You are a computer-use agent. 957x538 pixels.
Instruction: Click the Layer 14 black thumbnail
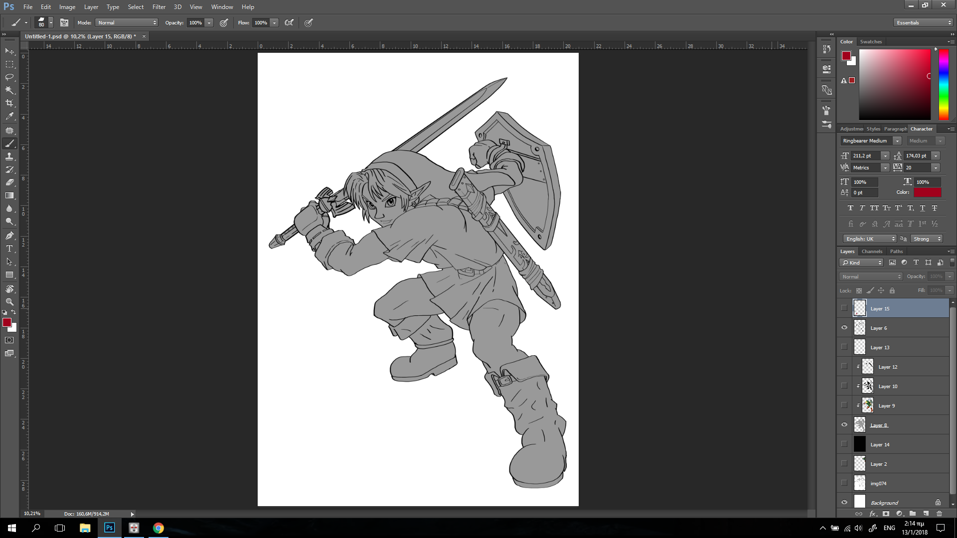(860, 444)
